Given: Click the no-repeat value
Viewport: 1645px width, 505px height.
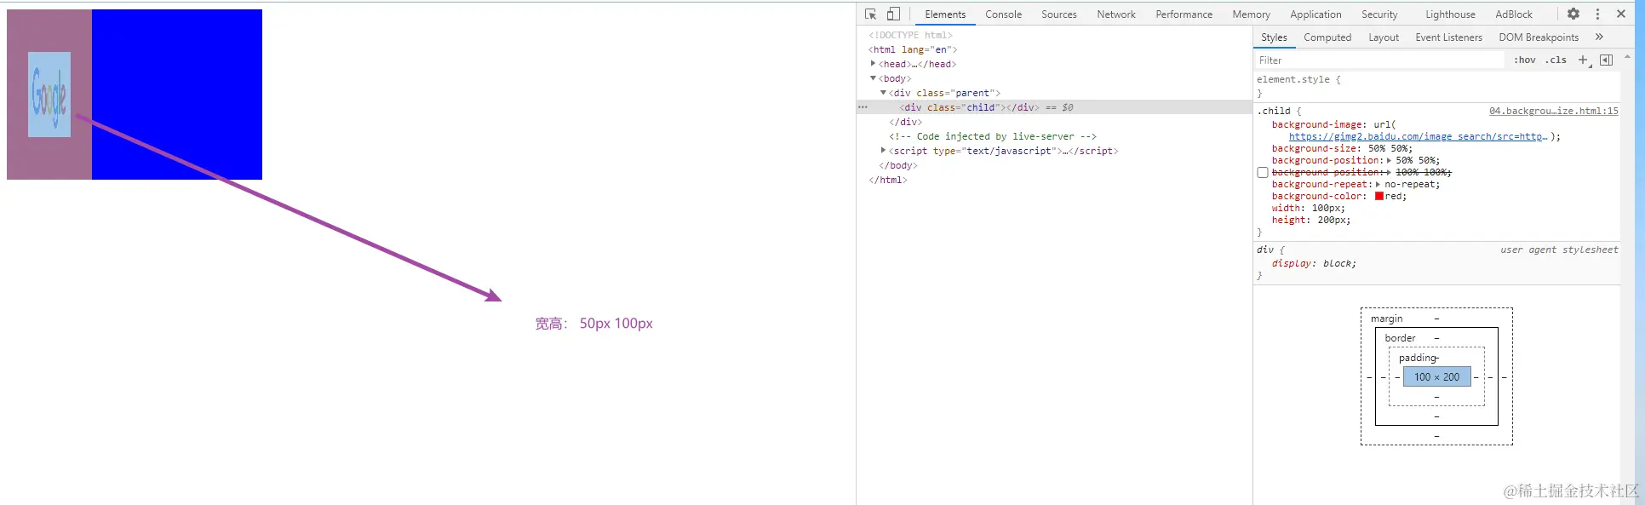Looking at the screenshot, I should click(x=1411, y=184).
